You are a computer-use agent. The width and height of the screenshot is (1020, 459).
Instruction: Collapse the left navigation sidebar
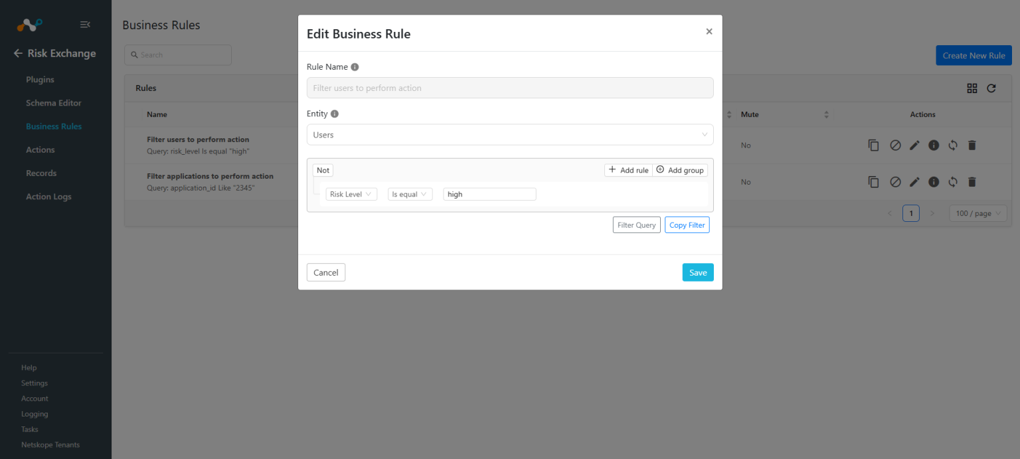pos(85,24)
